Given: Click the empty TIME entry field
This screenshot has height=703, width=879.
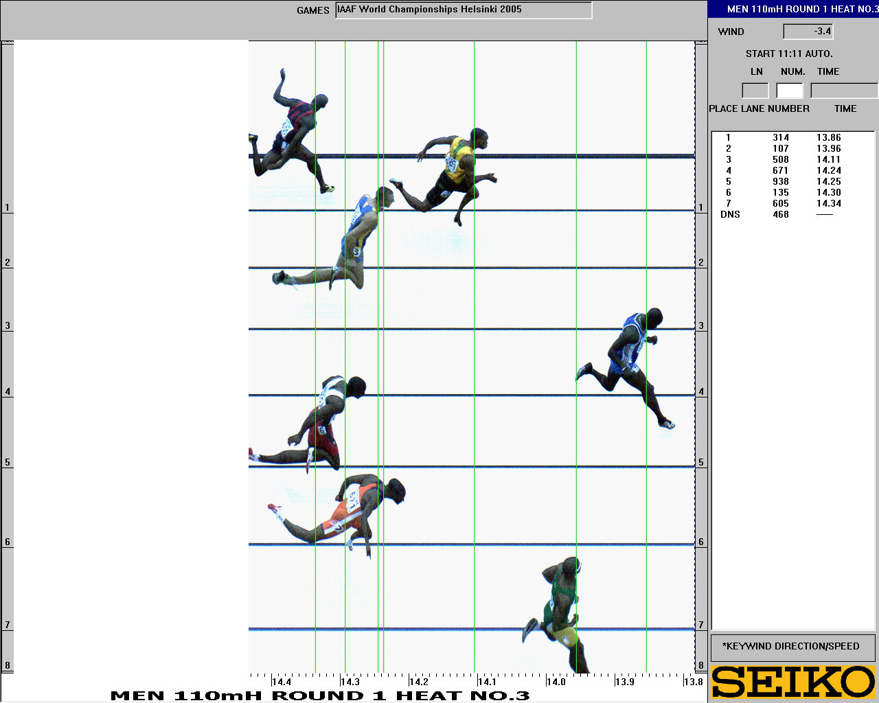Looking at the screenshot, I should (843, 91).
